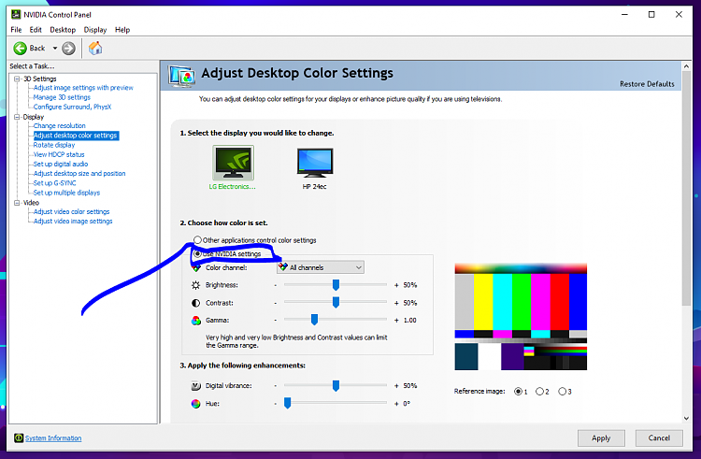The height and width of the screenshot is (459, 701).
Task: Click the Contrast slider handle
Action: click(336, 303)
